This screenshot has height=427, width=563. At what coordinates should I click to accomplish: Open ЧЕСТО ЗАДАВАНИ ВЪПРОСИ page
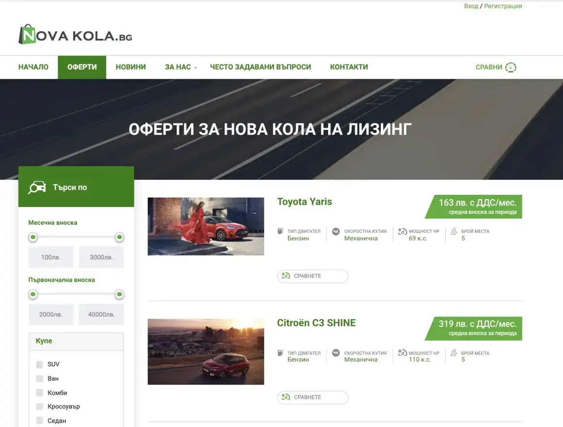[260, 67]
